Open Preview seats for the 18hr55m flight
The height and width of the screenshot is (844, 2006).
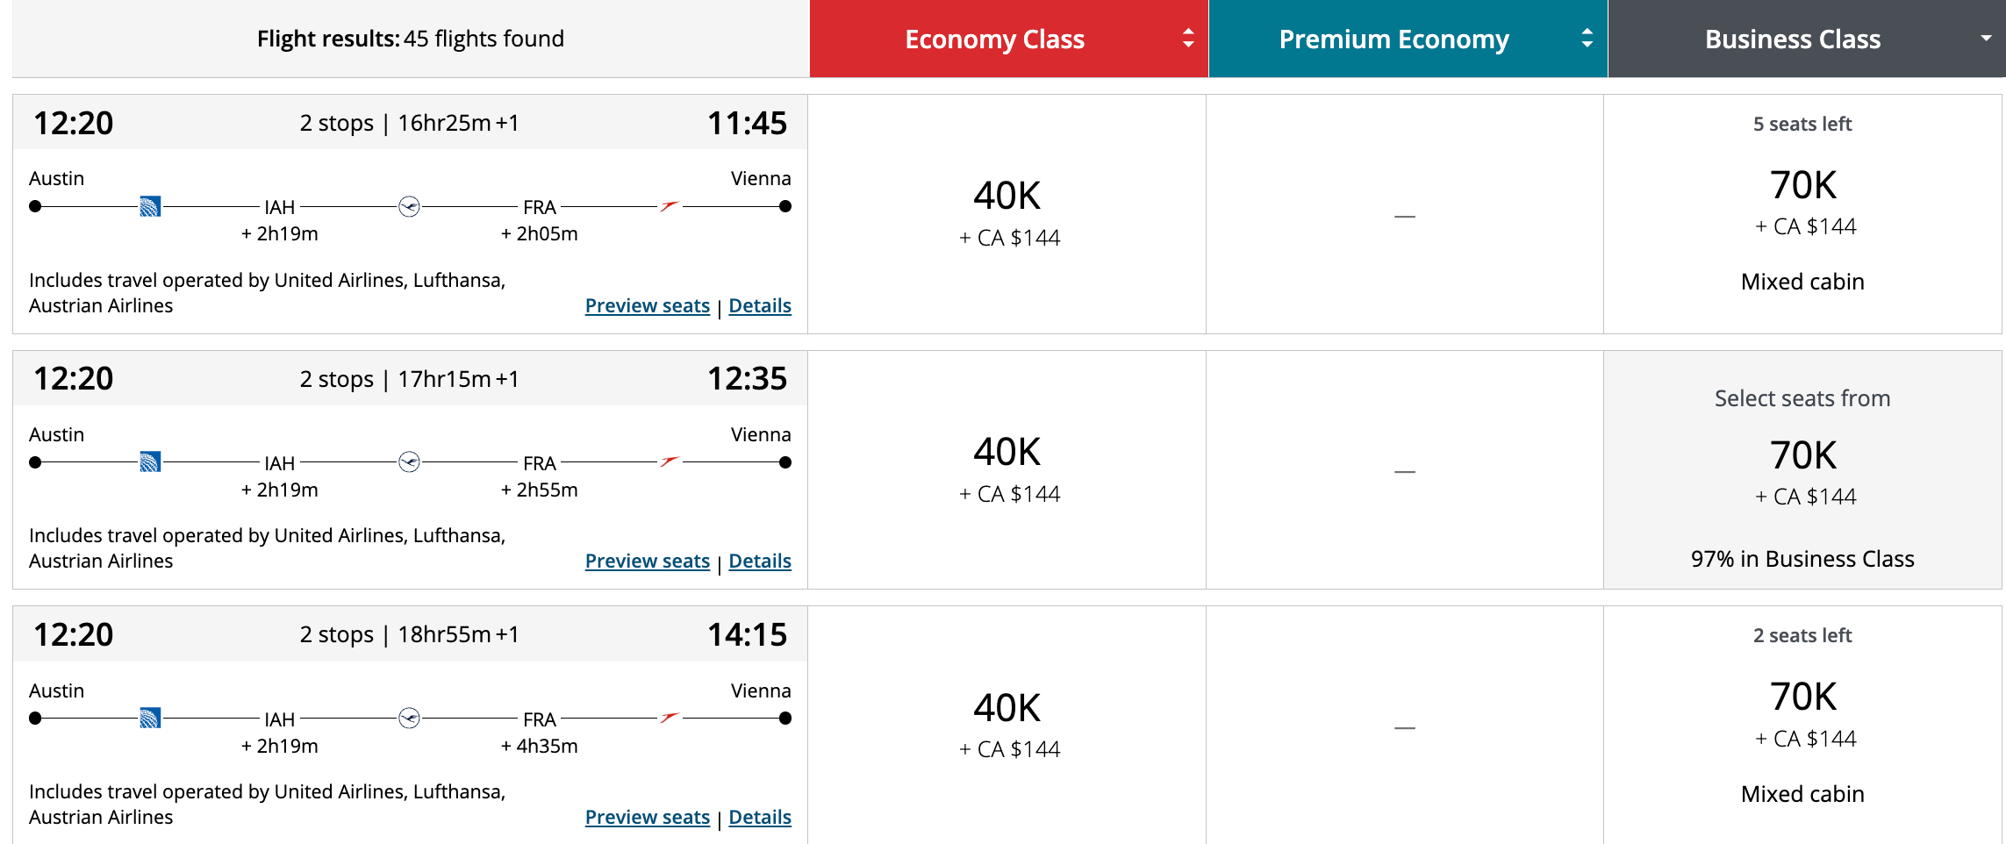pos(647,817)
